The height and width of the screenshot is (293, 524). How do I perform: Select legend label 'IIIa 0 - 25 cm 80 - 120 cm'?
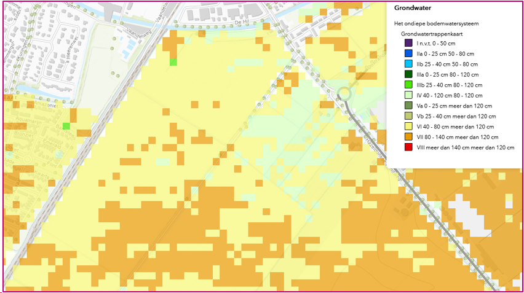click(x=448, y=75)
